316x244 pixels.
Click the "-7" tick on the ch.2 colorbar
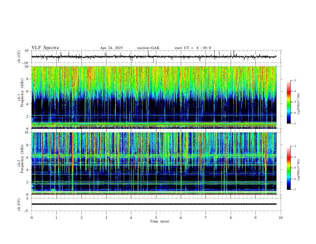294,189
